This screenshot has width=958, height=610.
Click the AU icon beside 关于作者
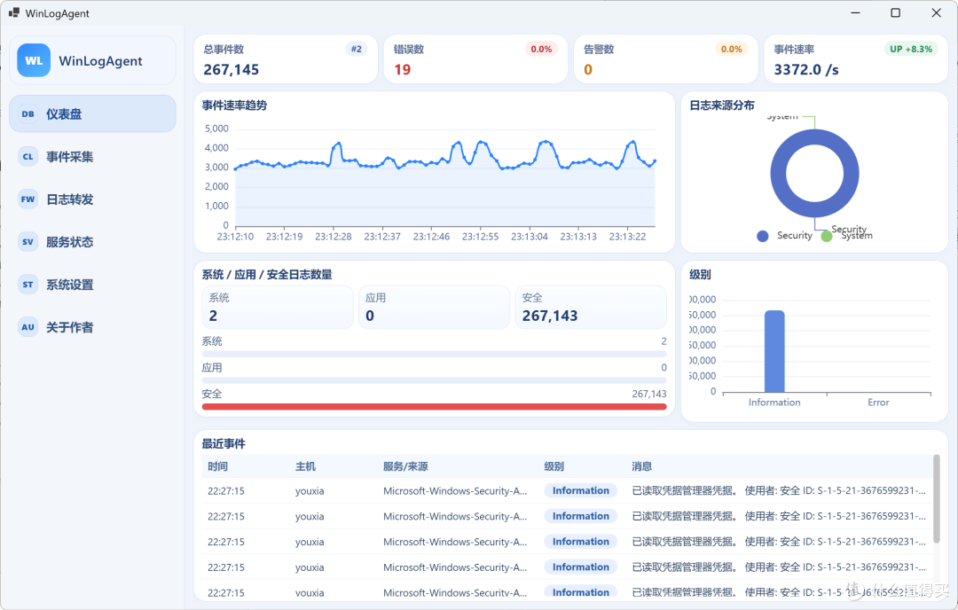point(28,327)
